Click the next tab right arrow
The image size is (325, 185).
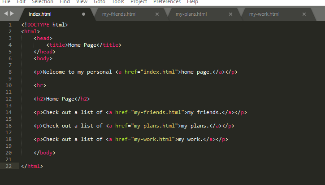point(12,13)
